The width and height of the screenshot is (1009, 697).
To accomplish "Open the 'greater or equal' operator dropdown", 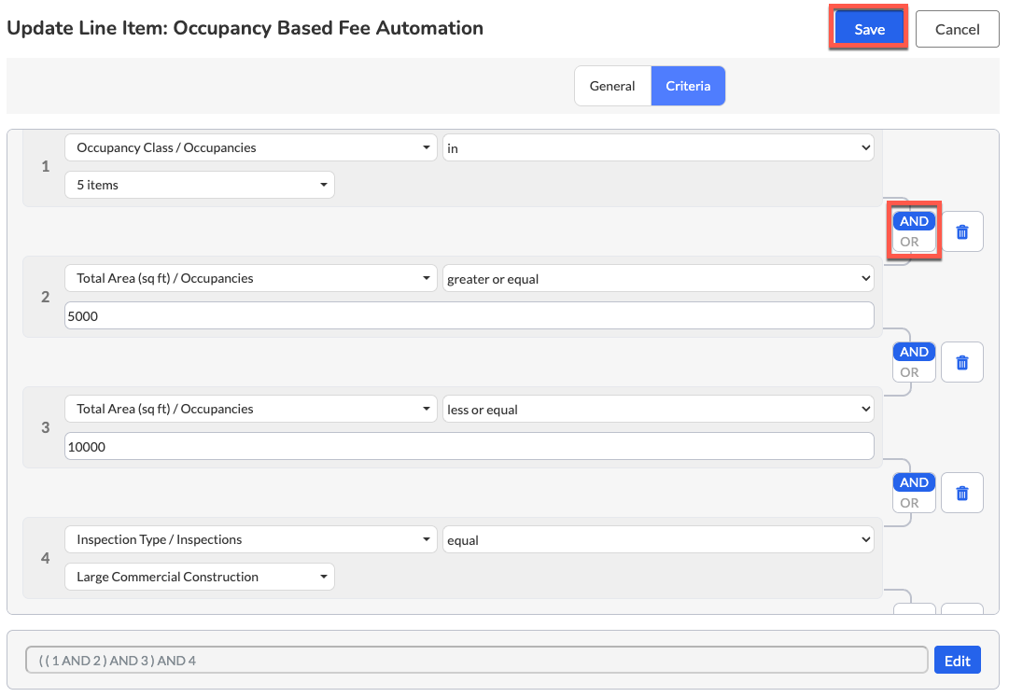I will click(658, 278).
